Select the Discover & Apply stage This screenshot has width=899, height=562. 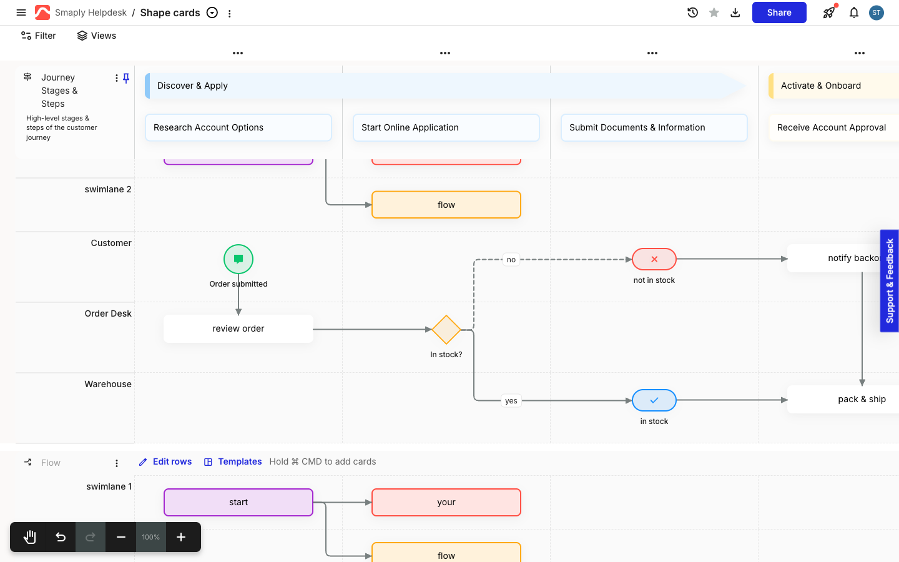click(x=446, y=86)
